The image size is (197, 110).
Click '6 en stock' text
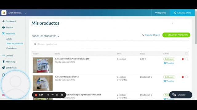[x=122, y=77]
